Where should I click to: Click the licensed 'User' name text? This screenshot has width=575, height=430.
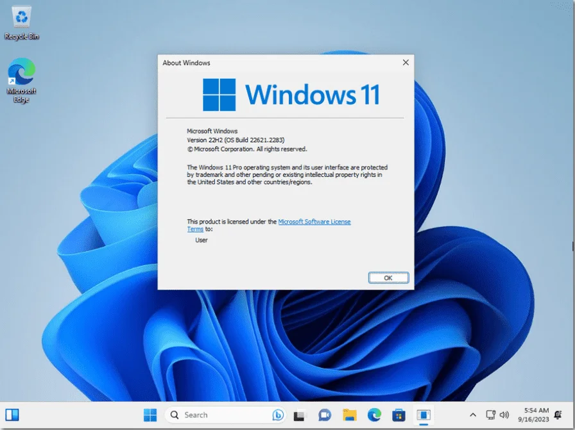pyautogui.click(x=202, y=240)
